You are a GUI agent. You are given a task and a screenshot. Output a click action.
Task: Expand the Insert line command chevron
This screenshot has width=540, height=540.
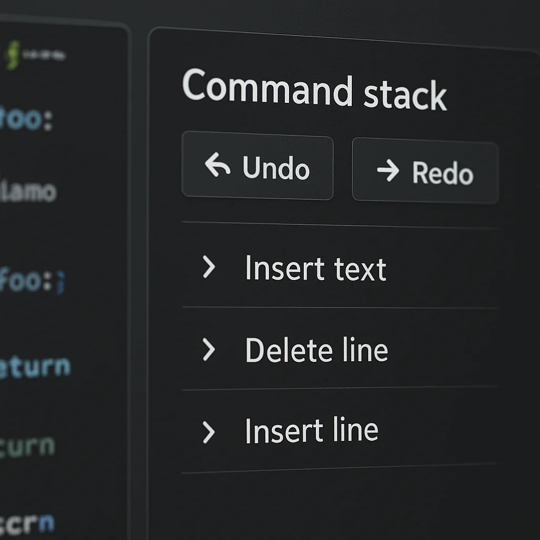(x=209, y=432)
